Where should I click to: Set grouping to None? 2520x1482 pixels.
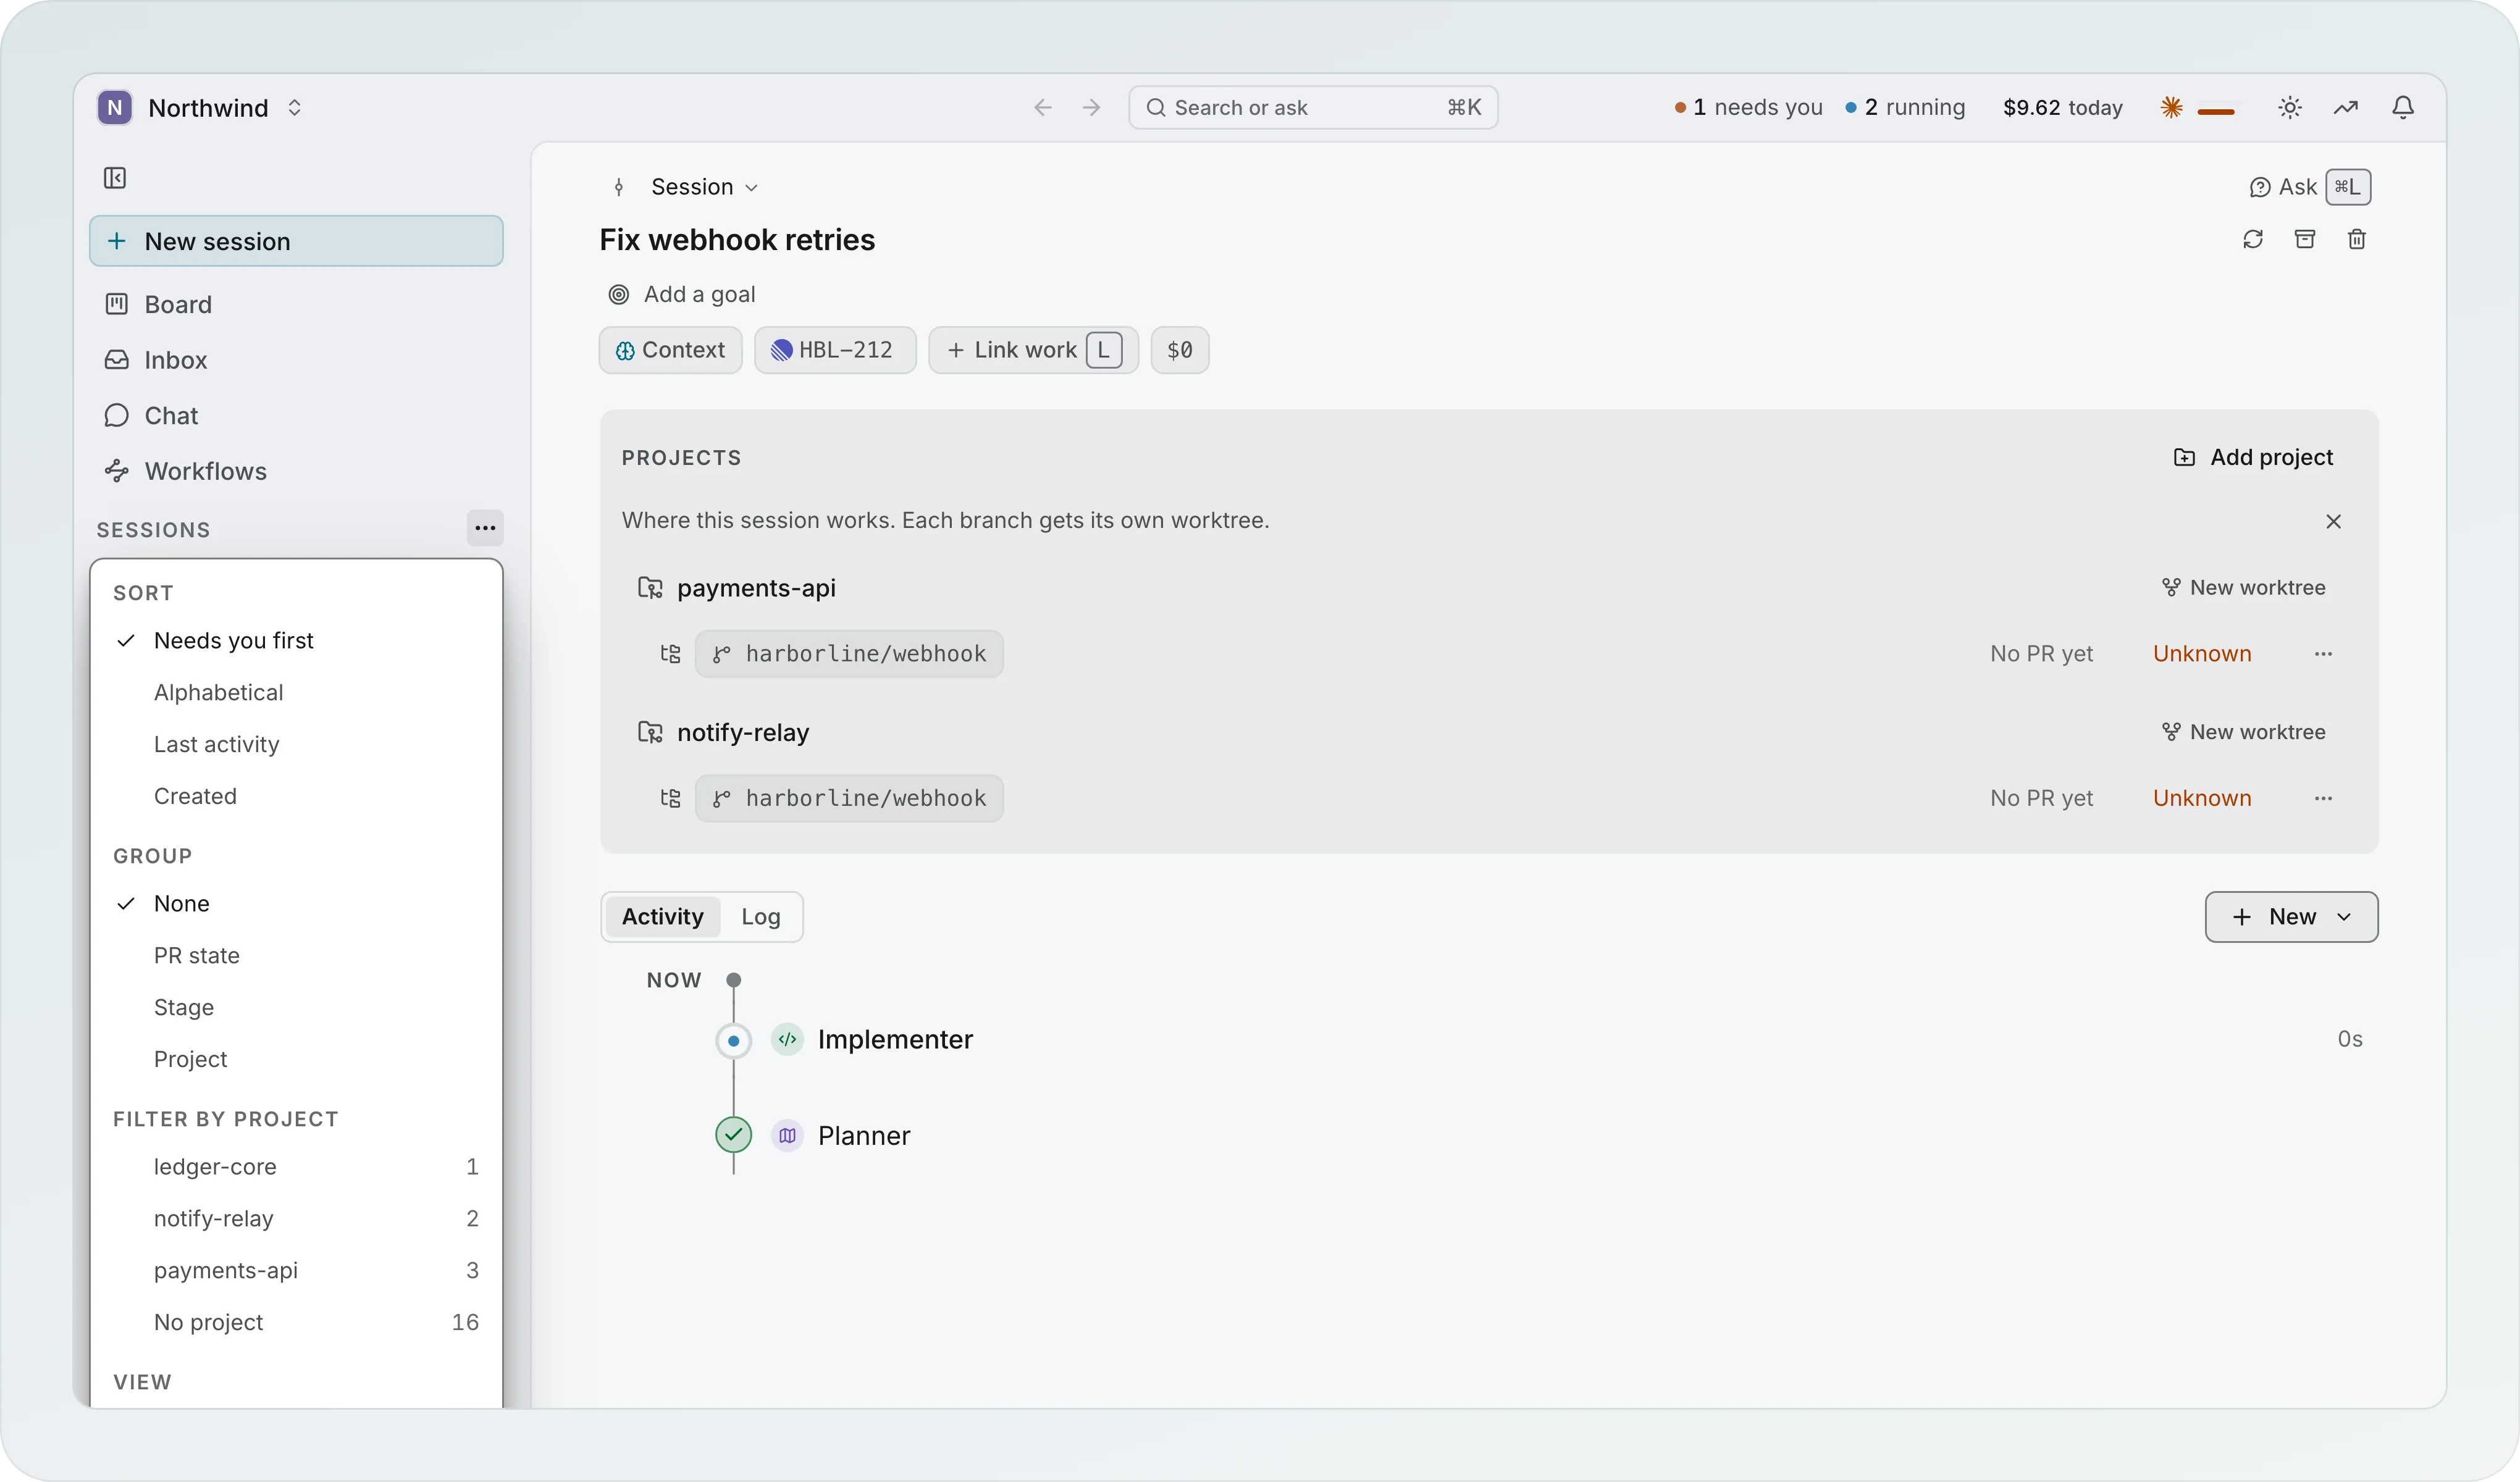(296, 903)
